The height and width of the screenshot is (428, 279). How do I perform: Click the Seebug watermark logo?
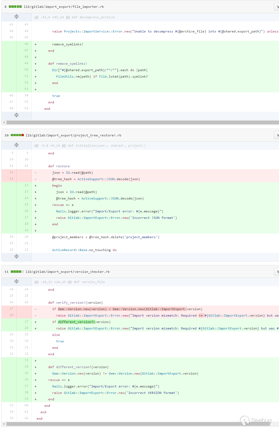(256, 420)
